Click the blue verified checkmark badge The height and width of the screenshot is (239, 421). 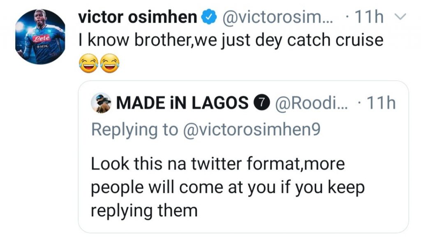(x=209, y=17)
